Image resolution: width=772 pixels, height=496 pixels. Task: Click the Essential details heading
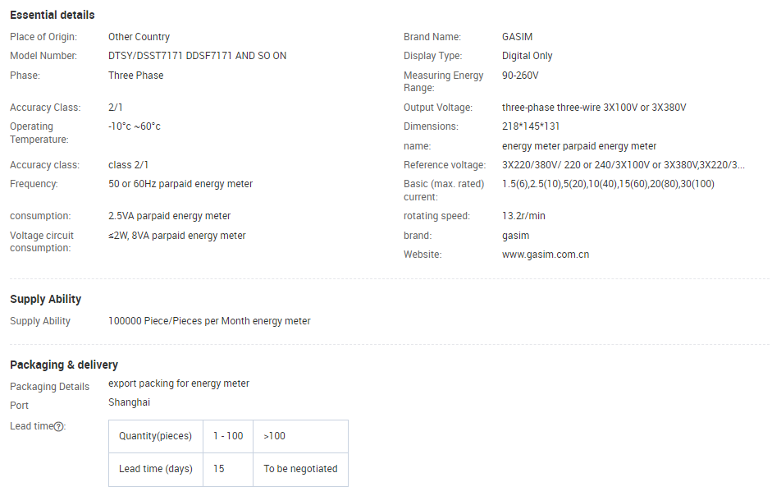coord(52,15)
